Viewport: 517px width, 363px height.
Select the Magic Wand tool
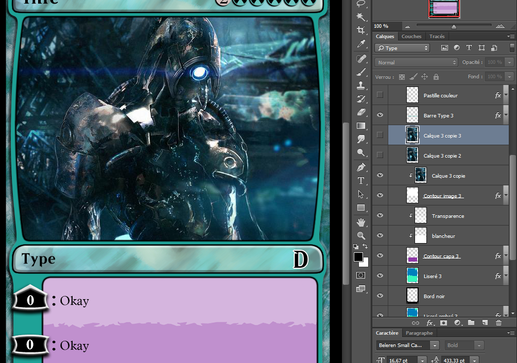click(361, 16)
